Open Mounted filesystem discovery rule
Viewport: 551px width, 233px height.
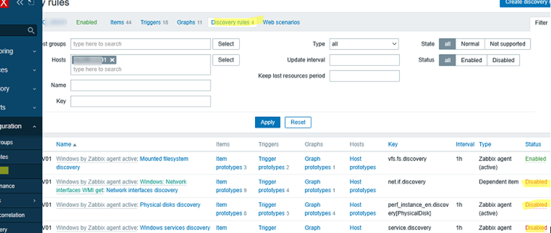pyautogui.click(x=164, y=158)
